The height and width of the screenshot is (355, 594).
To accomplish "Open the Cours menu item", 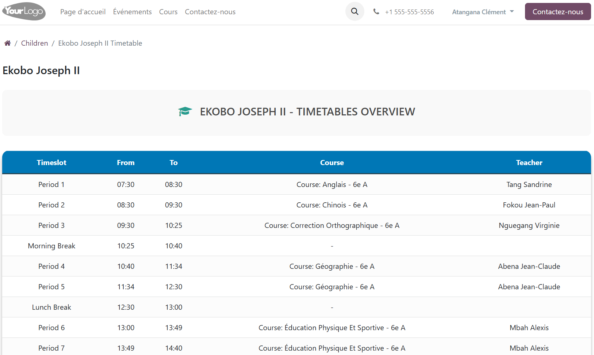I will 168,12.
